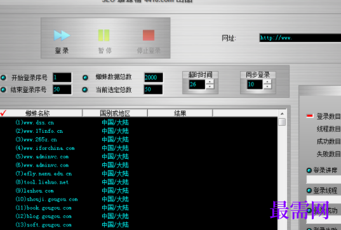Select the 结束登录序号 radio bullet

tap(3, 90)
